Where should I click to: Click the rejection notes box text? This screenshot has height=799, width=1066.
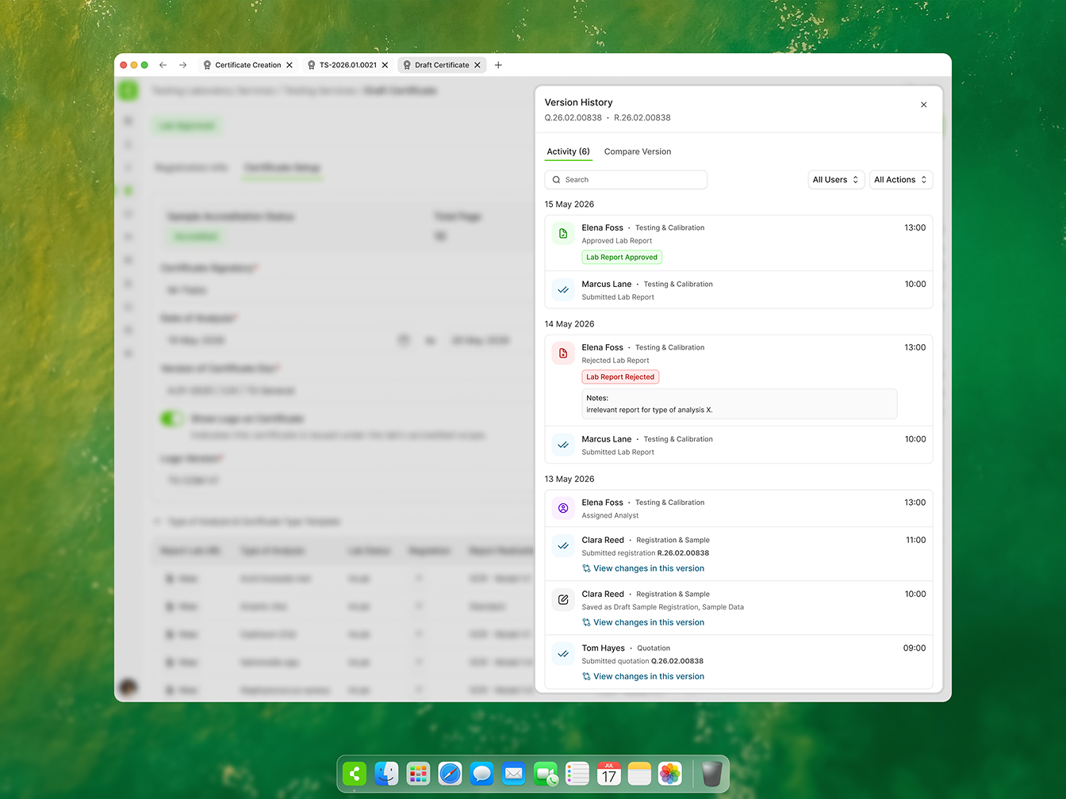650,410
